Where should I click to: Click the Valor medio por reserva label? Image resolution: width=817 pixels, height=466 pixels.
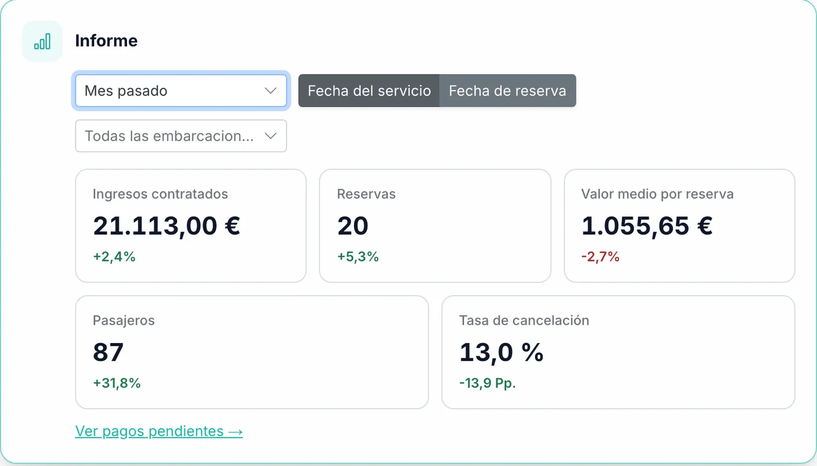658,194
